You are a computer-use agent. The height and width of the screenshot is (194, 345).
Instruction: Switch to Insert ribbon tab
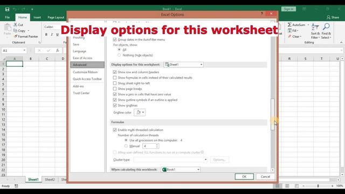coord(37,17)
